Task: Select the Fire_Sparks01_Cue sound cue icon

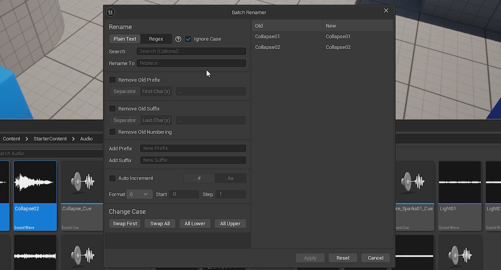Action: 413,182
